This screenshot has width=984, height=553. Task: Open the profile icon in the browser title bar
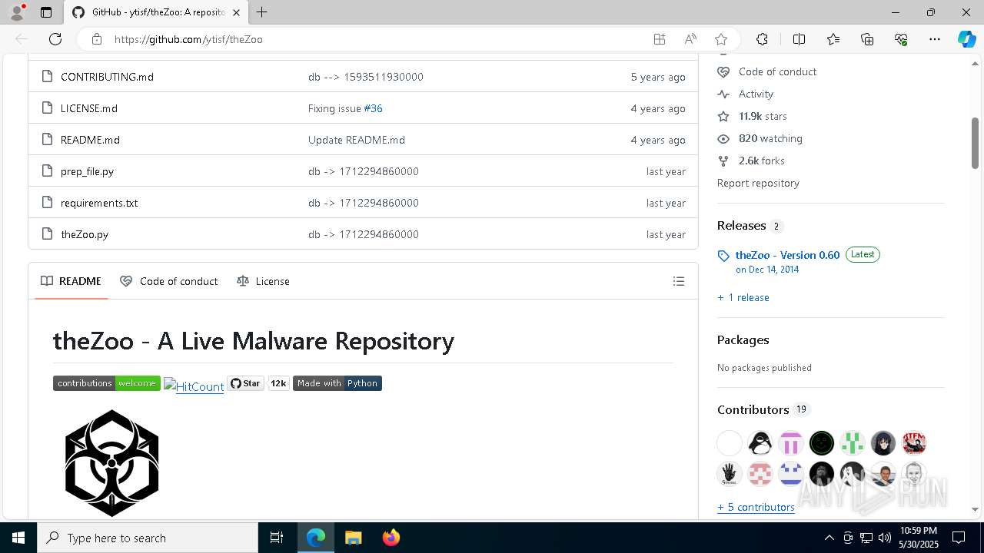(x=17, y=12)
